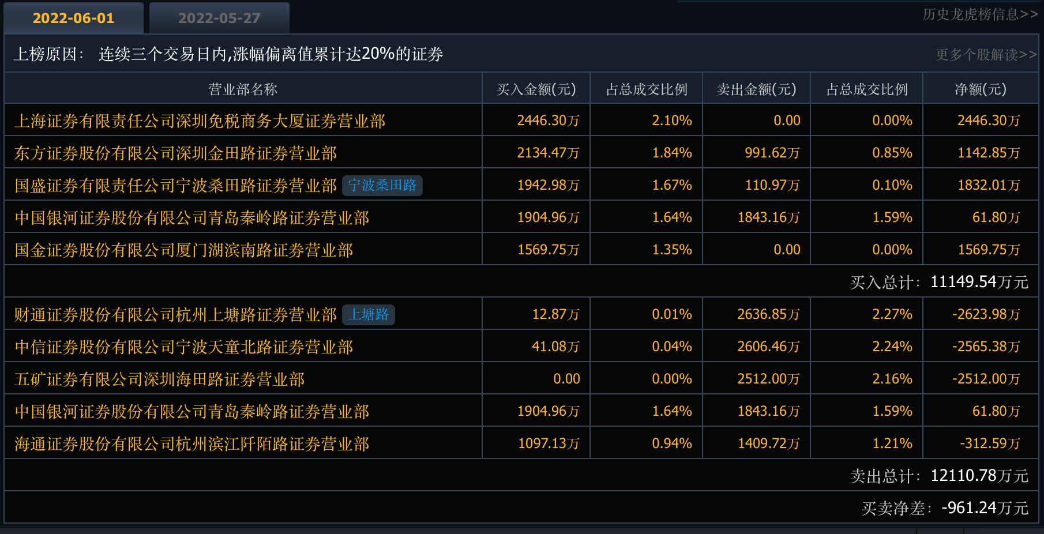The image size is (1044, 534).
Task: Open the 历史龙虎榜信息 link
Action: click(979, 14)
